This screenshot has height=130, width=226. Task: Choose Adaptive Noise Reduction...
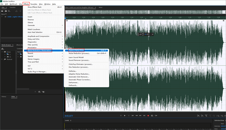point(86,74)
